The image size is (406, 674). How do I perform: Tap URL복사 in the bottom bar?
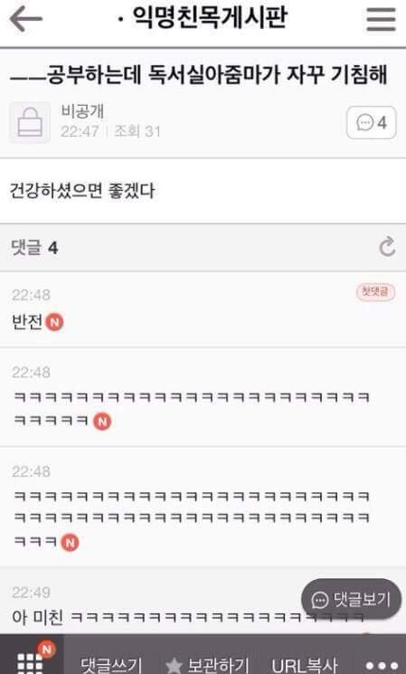click(304, 665)
